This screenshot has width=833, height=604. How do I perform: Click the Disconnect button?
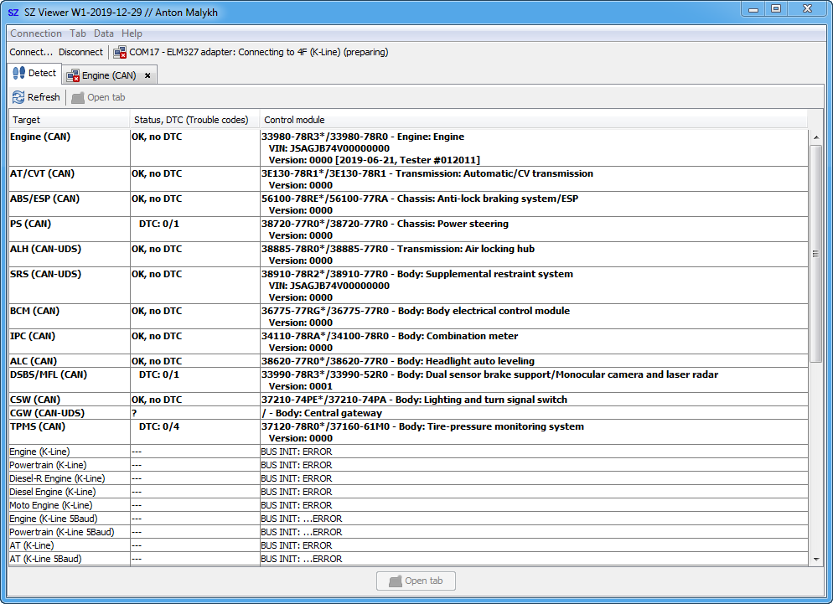80,52
